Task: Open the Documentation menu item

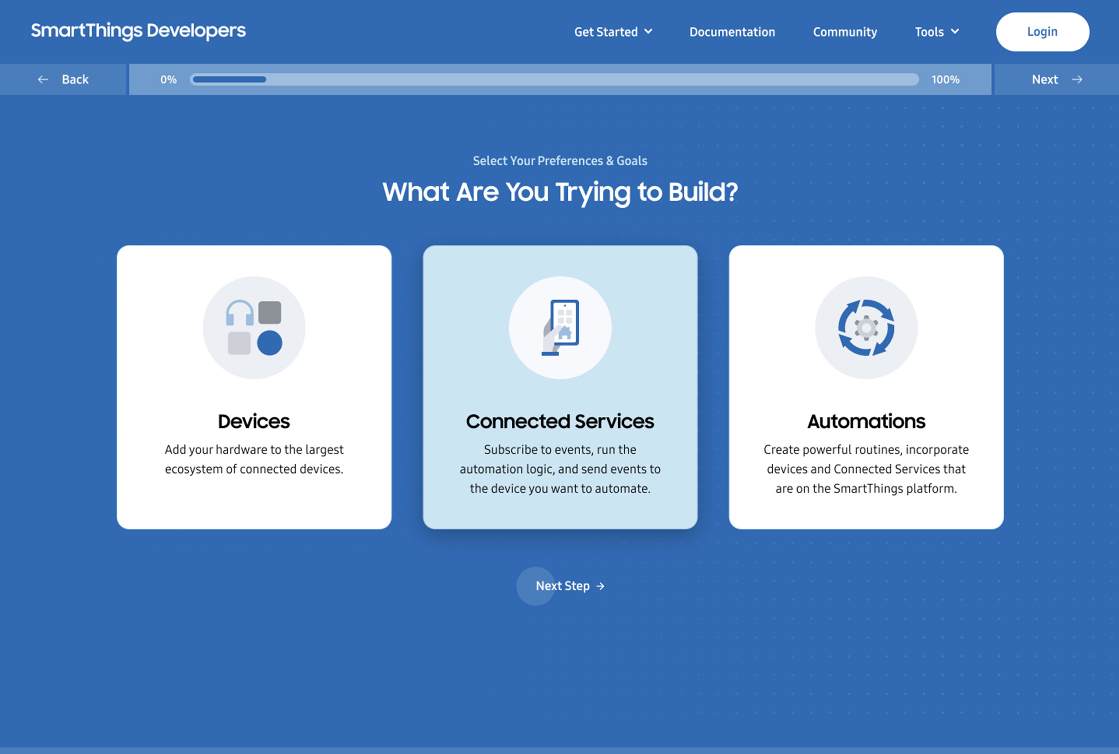Action: (x=732, y=31)
